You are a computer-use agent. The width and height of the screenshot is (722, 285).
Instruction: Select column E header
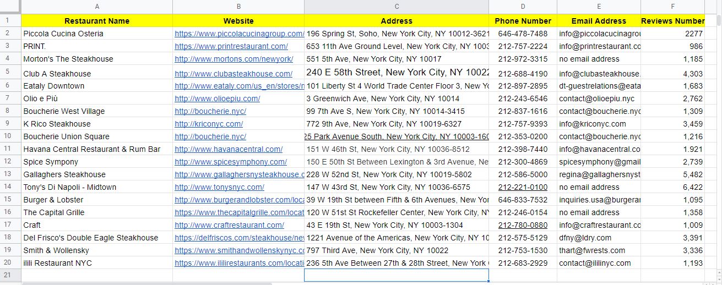(x=599, y=7)
